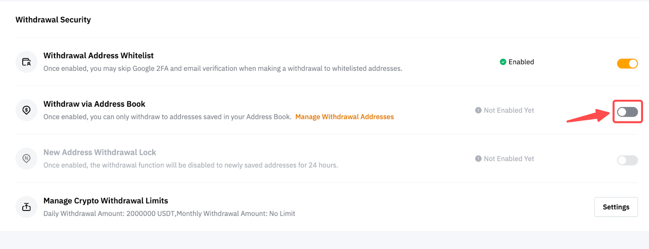Screen dimensions: 649x249
Task: Toggle the New Address Withdrawal Lock switch
Action: click(x=627, y=160)
